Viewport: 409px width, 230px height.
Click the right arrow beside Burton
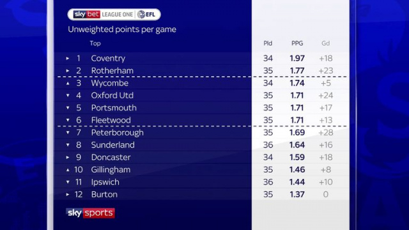tap(68, 194)
